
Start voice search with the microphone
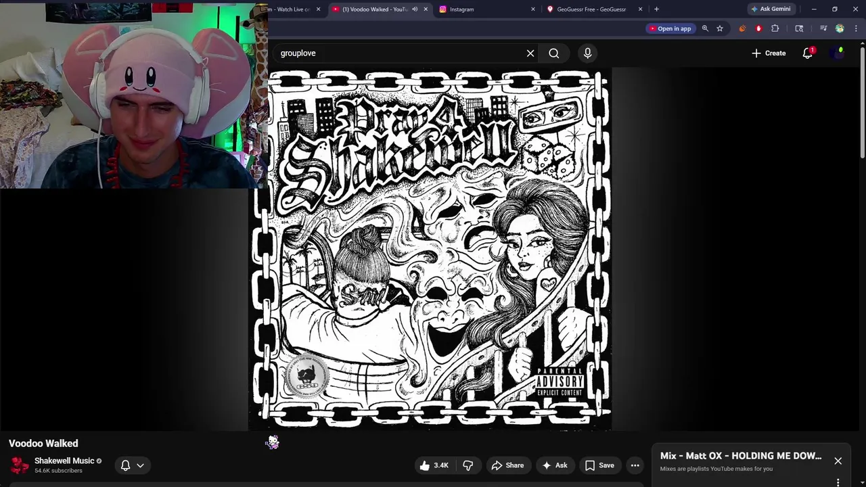(587, 53)
